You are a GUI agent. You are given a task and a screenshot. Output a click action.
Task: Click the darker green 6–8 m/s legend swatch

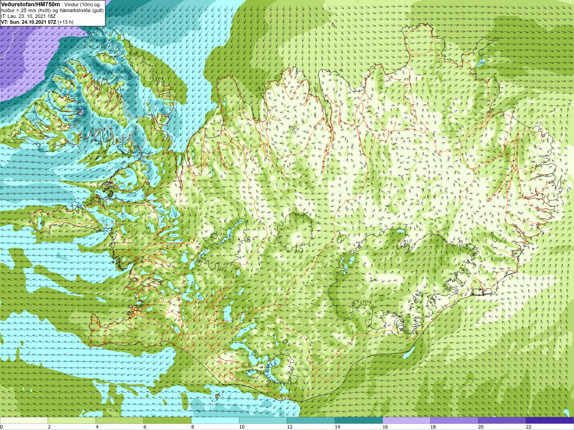tap(167, 420)
